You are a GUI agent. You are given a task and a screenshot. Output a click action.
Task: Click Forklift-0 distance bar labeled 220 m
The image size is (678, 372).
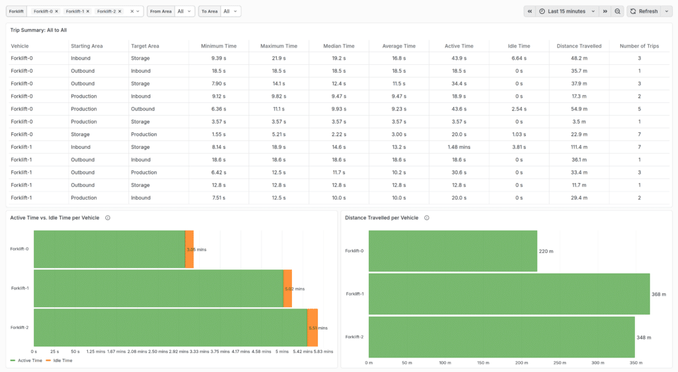(453, 250)
